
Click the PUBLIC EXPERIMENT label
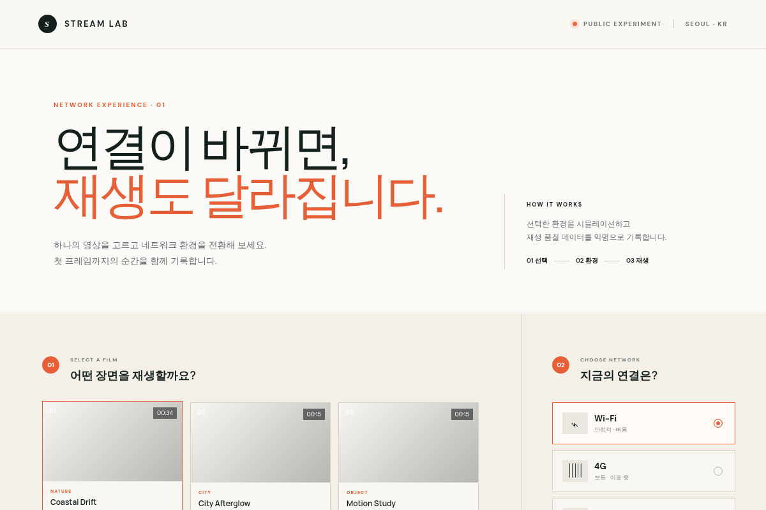[x=622, y=24]
